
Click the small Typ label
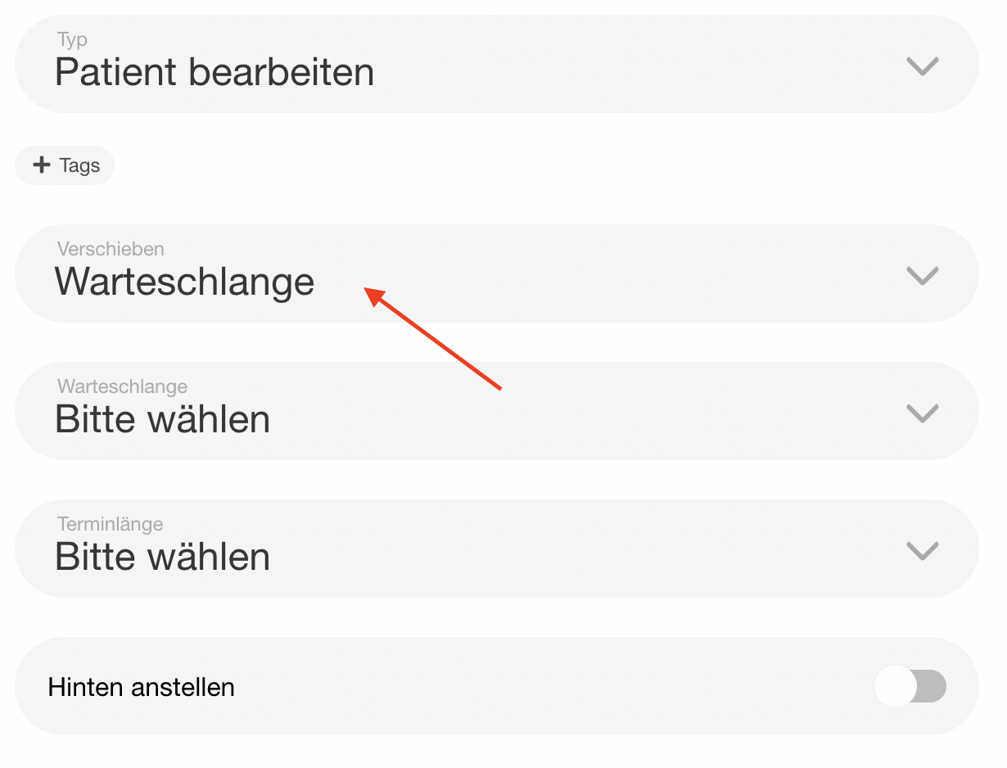tap(72, 39)
